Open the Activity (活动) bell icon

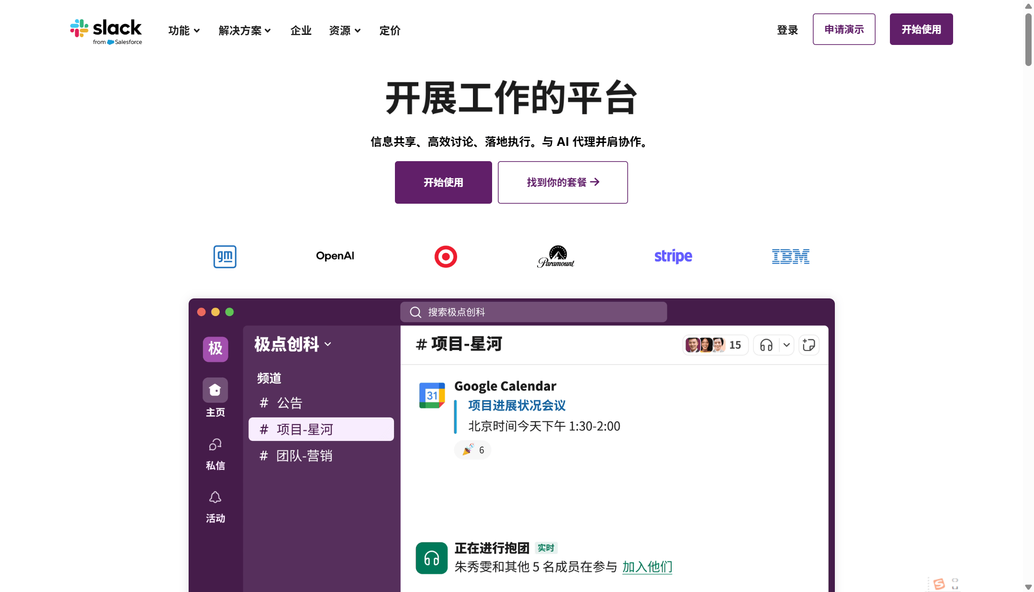[215, 497]
